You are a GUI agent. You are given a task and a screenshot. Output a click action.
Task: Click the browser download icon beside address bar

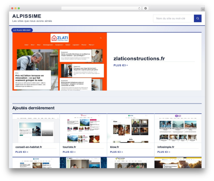[x=146, y=9]
